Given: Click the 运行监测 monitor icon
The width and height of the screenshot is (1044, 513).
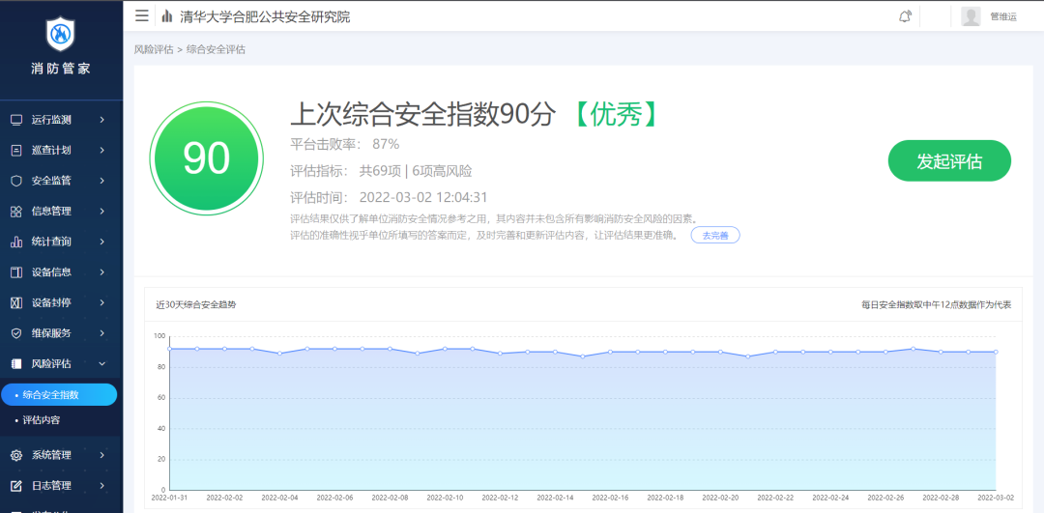Looking at the screenshot, I should tap(16, 120).
